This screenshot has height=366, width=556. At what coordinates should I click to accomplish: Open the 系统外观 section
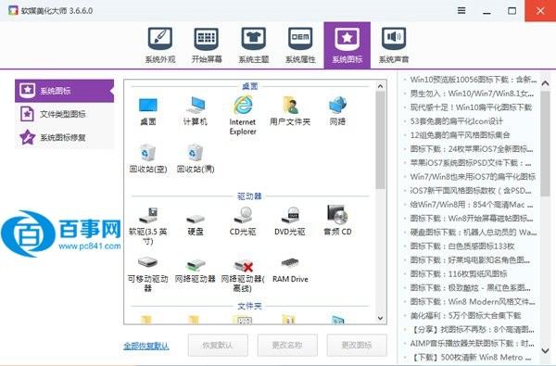[160, 45]
